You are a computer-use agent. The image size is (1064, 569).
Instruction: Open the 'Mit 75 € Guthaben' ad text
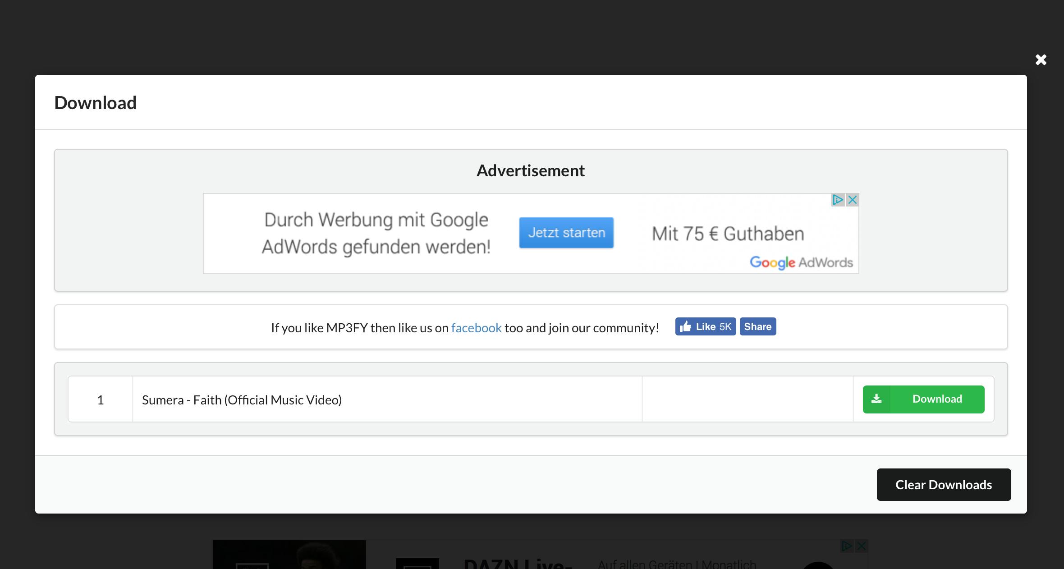[x=728, y=234]
